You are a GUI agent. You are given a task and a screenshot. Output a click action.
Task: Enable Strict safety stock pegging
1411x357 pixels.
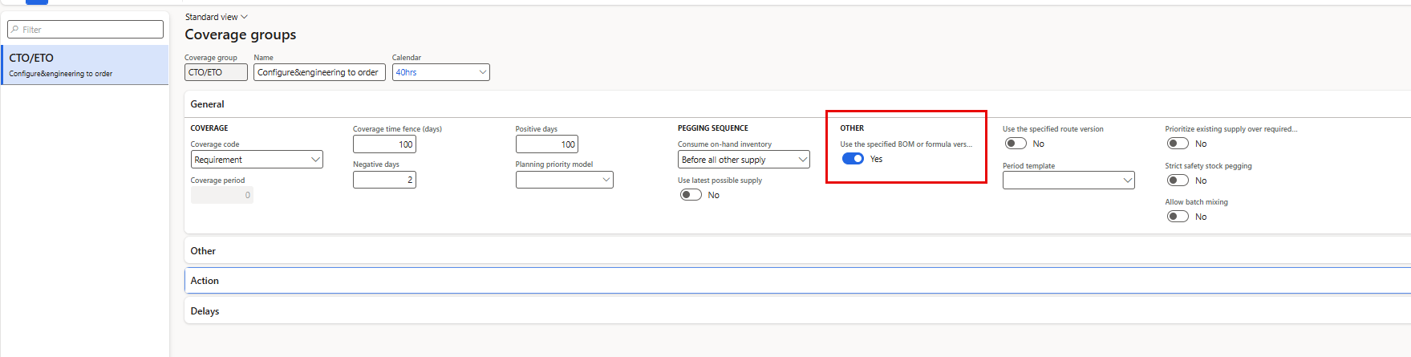coord(1178,181)
